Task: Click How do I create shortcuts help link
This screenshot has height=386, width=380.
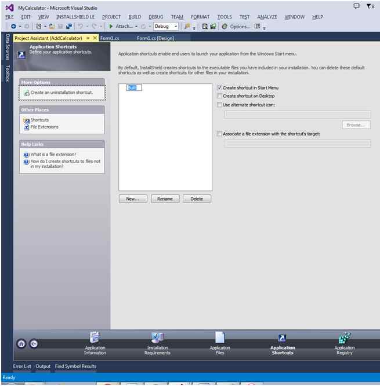Action: tap(66, 164)
